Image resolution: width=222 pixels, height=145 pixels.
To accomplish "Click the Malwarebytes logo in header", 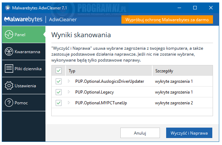I will [23, 19].
